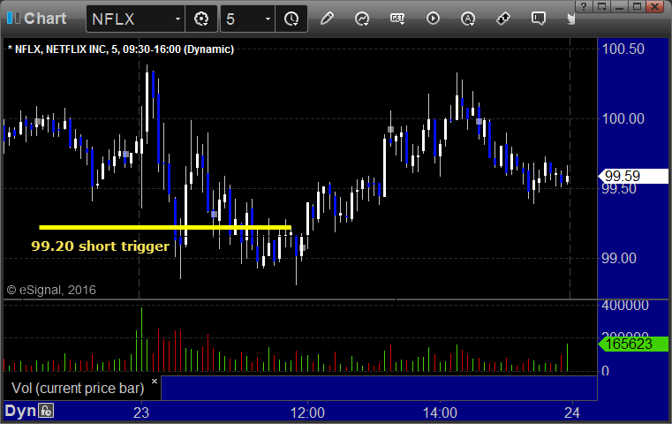Minimize the chart window
The height and width of the screenshot is (424, 672).
click(619, 6)
